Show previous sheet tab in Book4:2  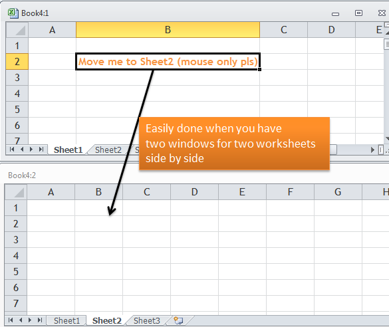tap(21, 320)
